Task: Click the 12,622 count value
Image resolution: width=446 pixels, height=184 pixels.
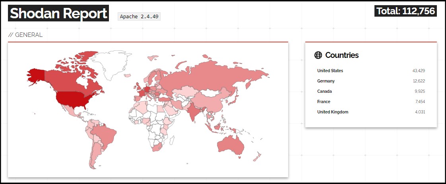Action: coord(419,81)
